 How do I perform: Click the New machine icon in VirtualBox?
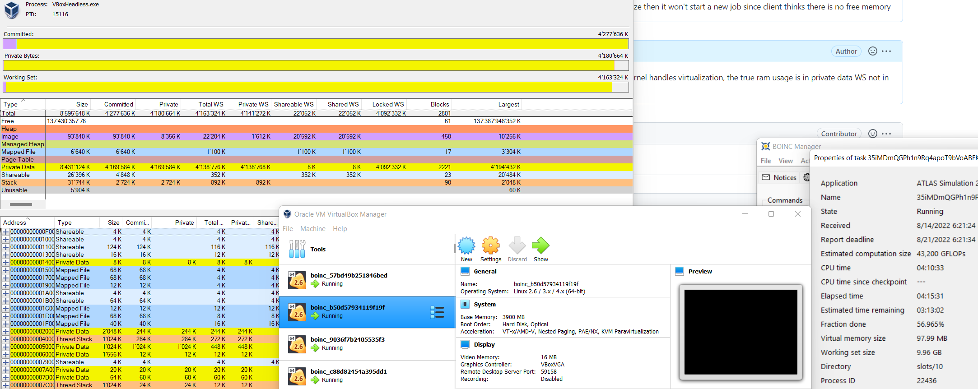click(x=466, y=246)
